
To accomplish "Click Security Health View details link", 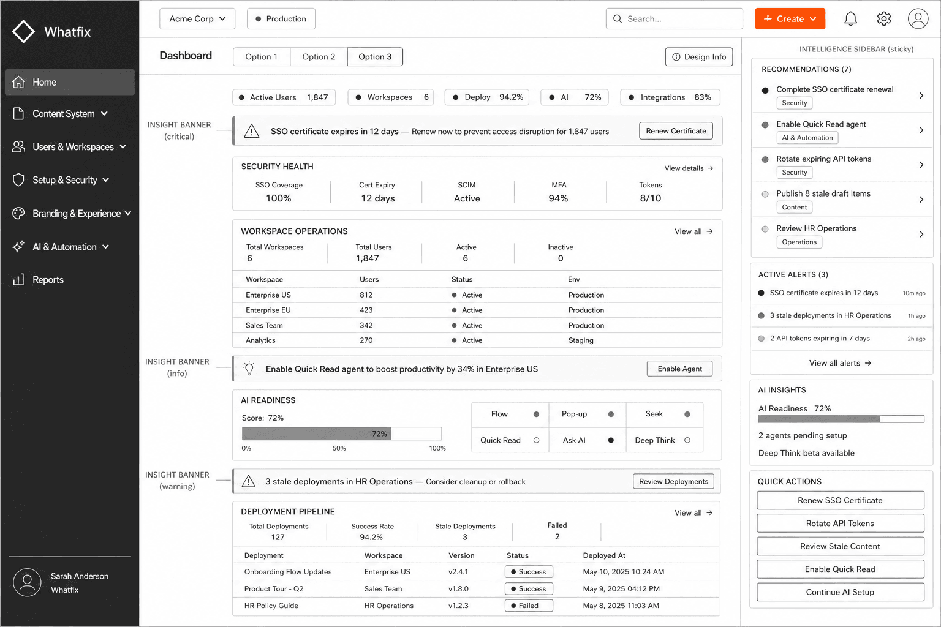I will tap(689, 168).
